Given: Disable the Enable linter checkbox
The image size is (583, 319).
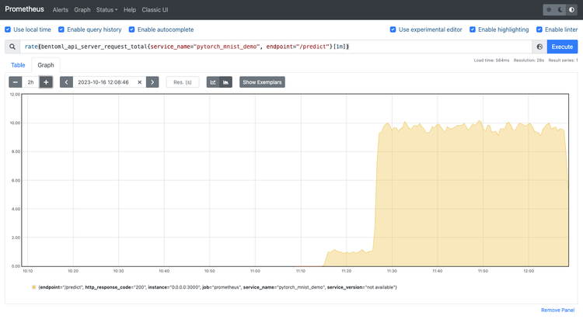Looking at the screenshot, I should [539, 29].
